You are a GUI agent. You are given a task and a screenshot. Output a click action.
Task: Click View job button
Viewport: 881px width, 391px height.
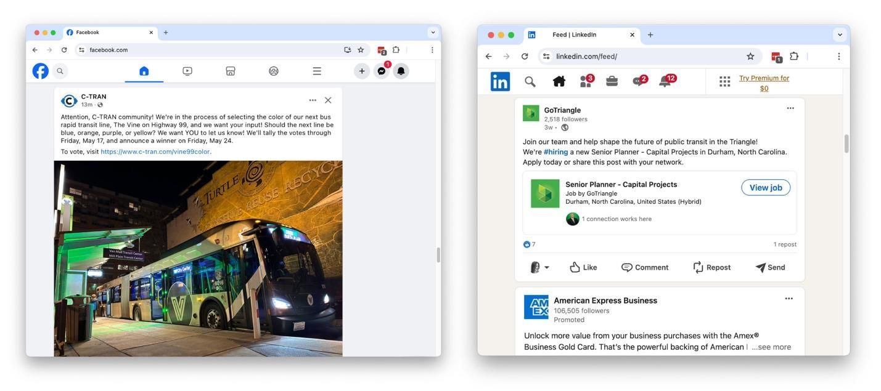[766, 188]
